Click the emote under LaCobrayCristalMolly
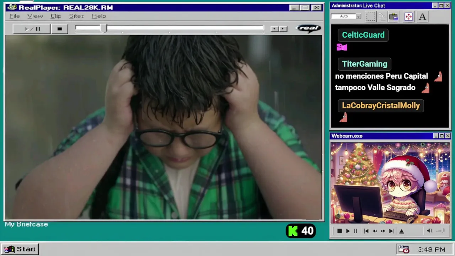This screenshot has width=455, height=256. 343,118
